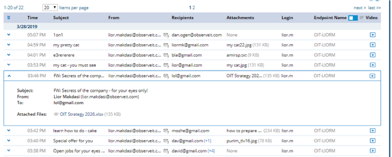Click attachment my cat.jpg
Image resolution: width=392 pixels, height=157 pixels.
coord(237,65)
